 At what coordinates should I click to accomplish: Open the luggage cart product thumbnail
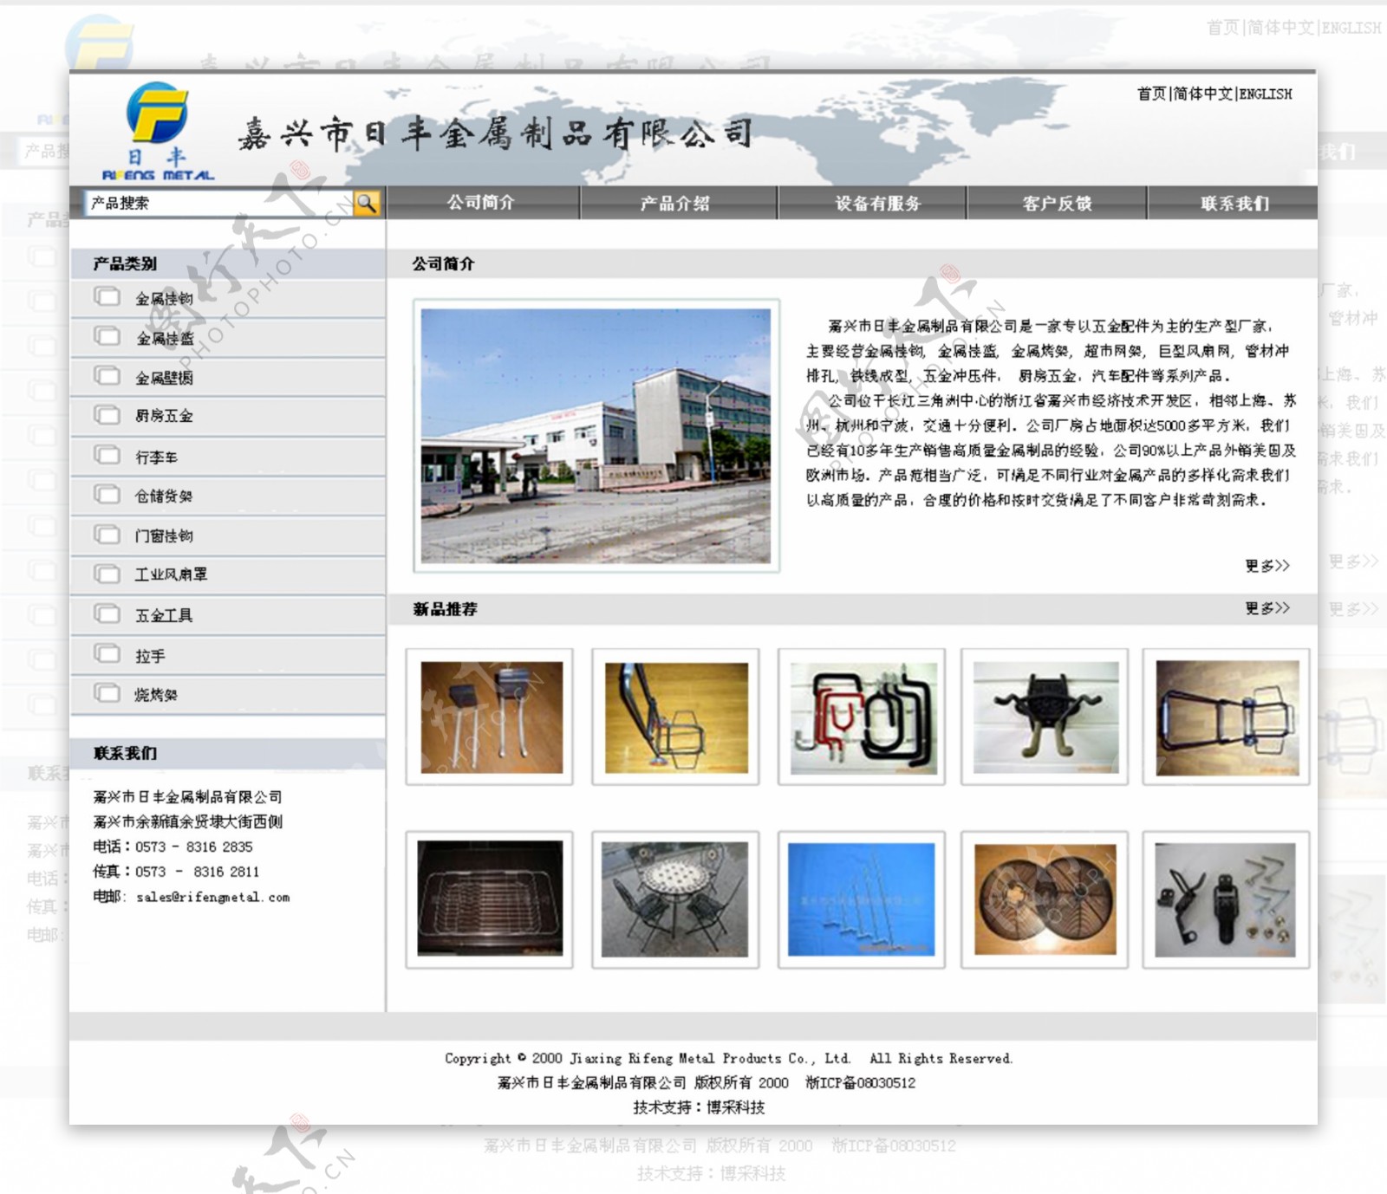676,717
